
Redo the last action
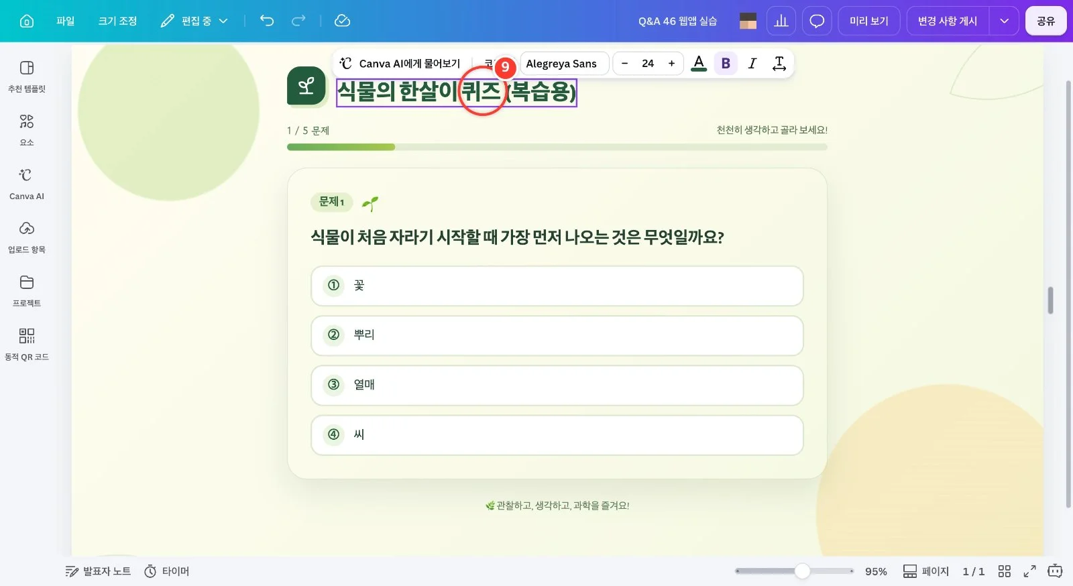click(298, 21)
